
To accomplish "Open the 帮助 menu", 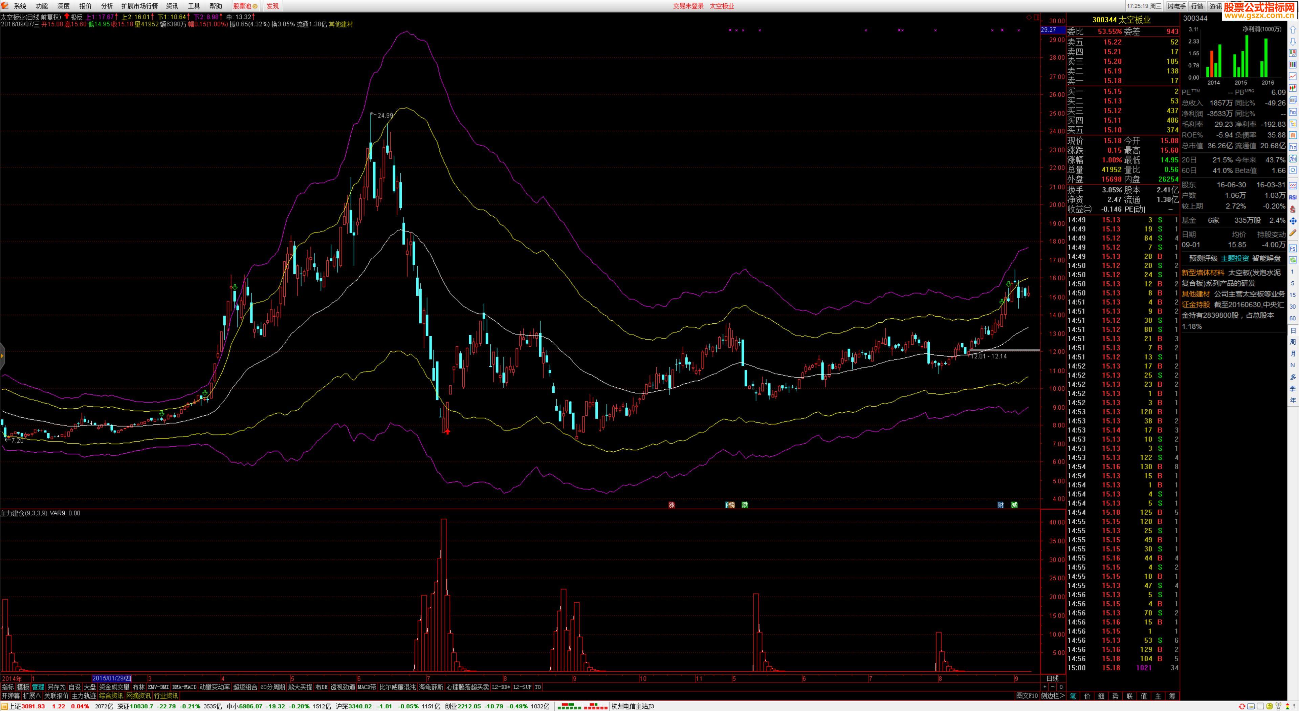I will pos(216,6).
